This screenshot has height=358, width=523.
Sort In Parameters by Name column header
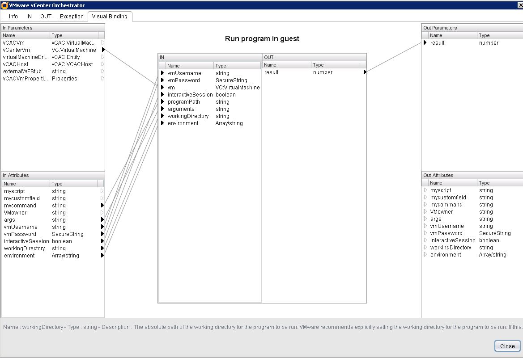pyautogui.click(x=26, y=35)
